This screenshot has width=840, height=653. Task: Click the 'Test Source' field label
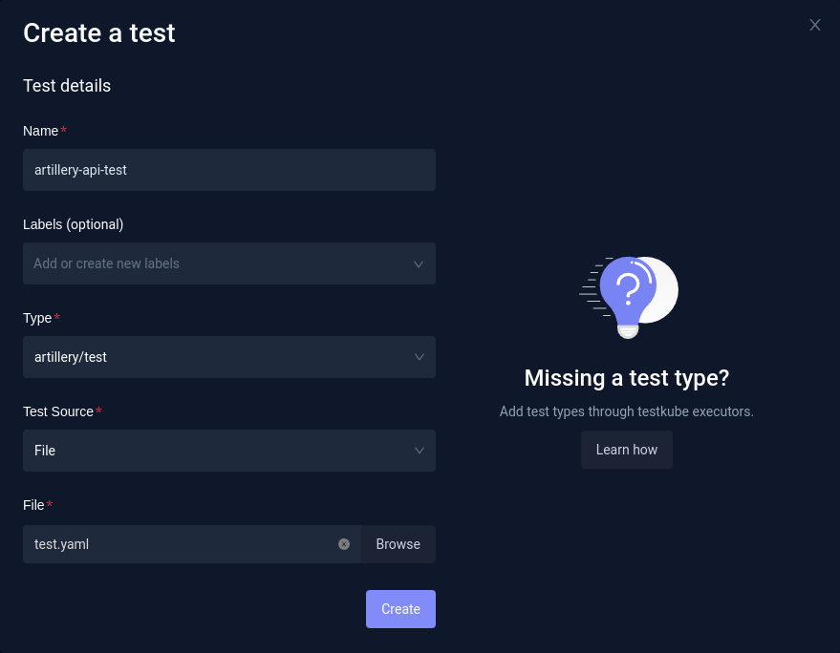pos(58,411)
